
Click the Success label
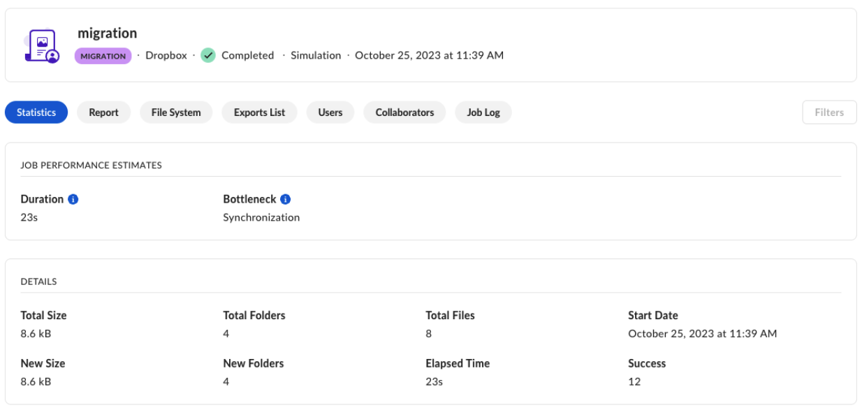(x=647, y=364)
